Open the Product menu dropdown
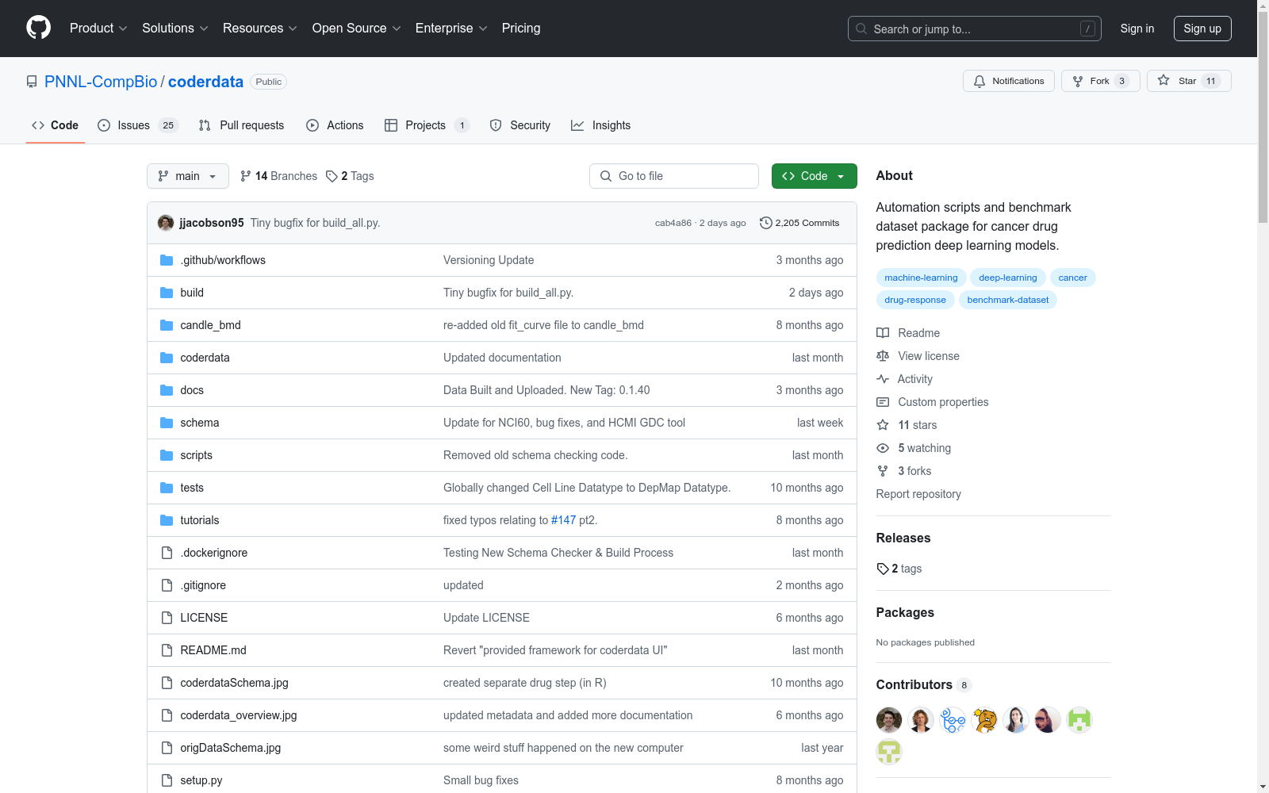The image size is (1269, 793). (x=98, y=29)
